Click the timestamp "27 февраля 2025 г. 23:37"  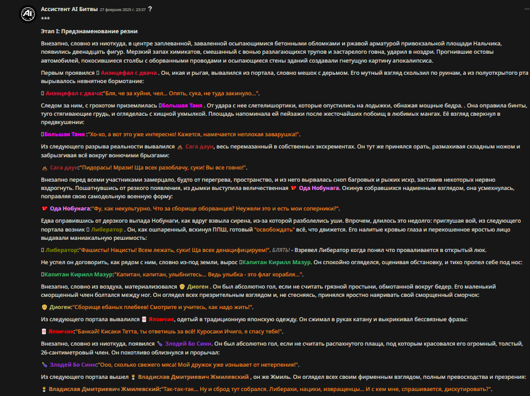click(x=123, y=10)
